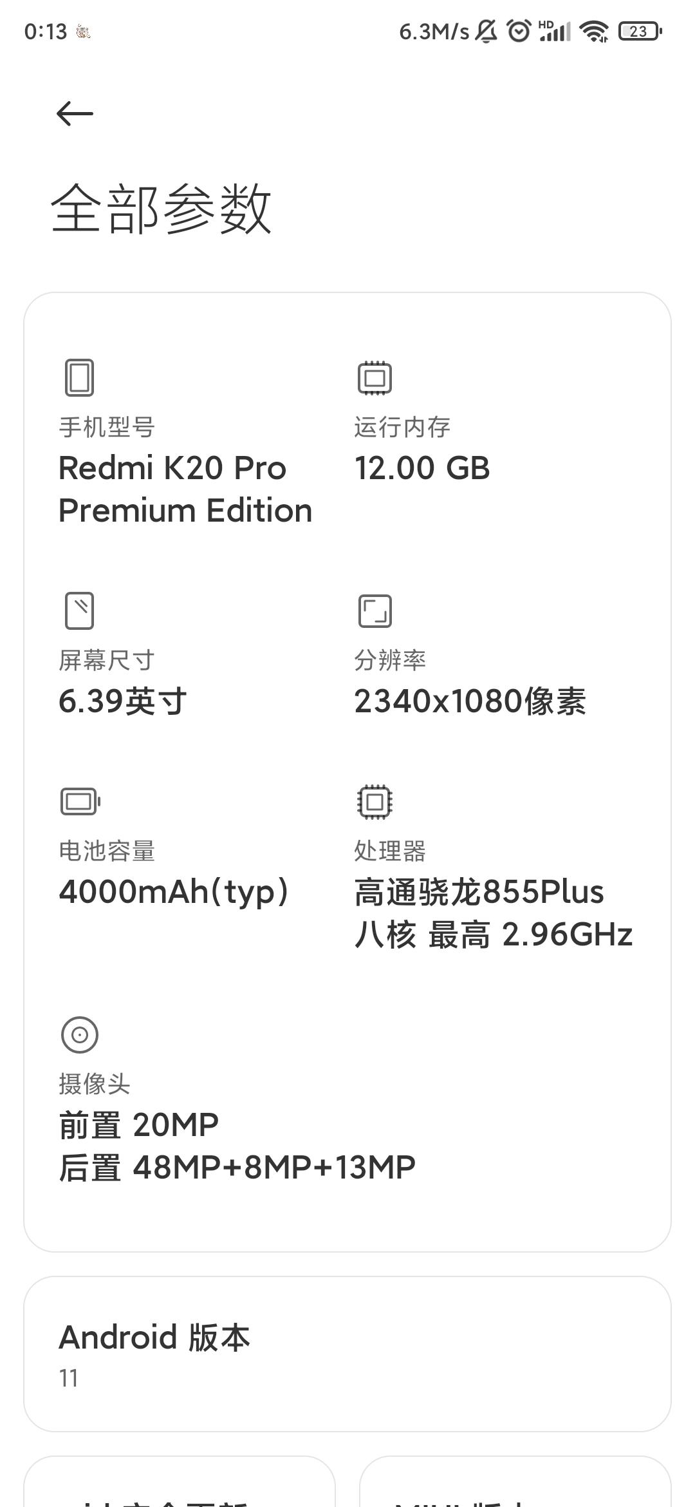The image size is (695, 1507).
Task: Tap the camera lens icon
Action: [79, 1034]
